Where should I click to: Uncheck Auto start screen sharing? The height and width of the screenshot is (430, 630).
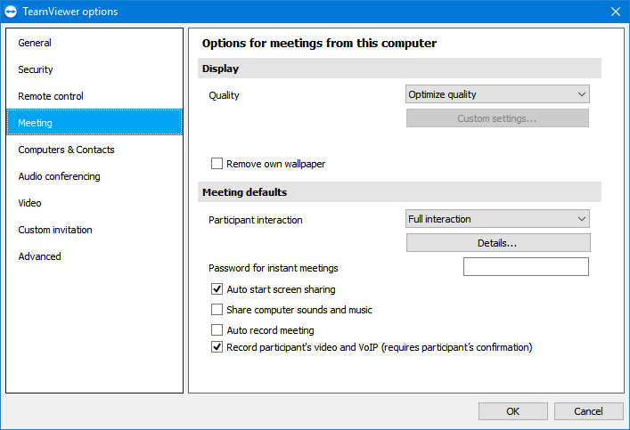tap(217, 289)
